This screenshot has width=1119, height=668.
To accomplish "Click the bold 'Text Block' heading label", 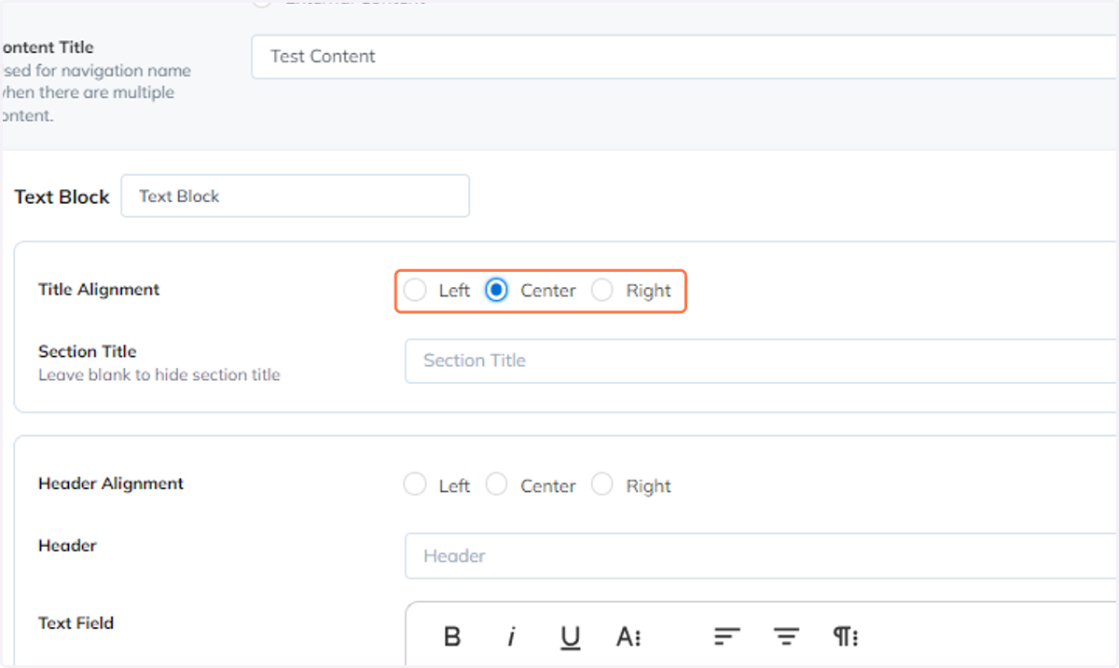I will point(62,198).
